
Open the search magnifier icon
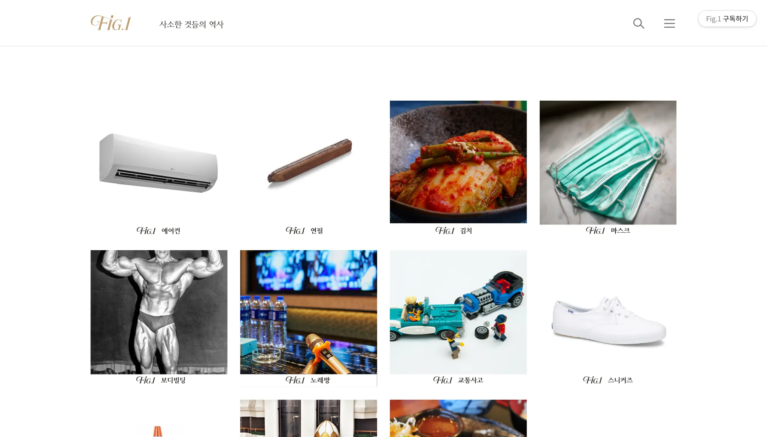click(x=639, y=23)
